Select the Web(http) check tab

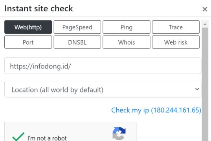click(28, 27)
